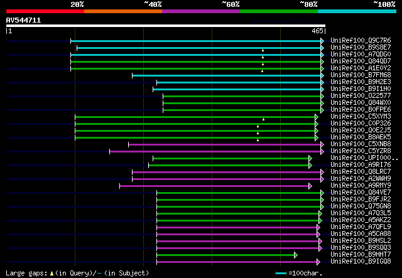Click the green arrowhead of the UniRef100_B9HHT7 hit
Viewport: 402px width, 278px height.
296,255
